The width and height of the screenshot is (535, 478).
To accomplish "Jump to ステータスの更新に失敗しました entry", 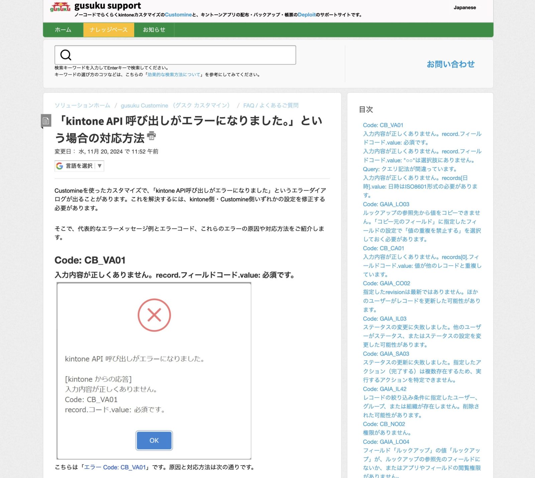I will [x=422, y=371].
